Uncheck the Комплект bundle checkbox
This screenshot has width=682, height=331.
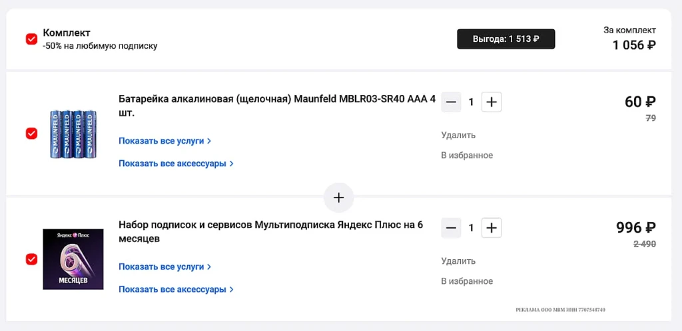coord(32,39)
